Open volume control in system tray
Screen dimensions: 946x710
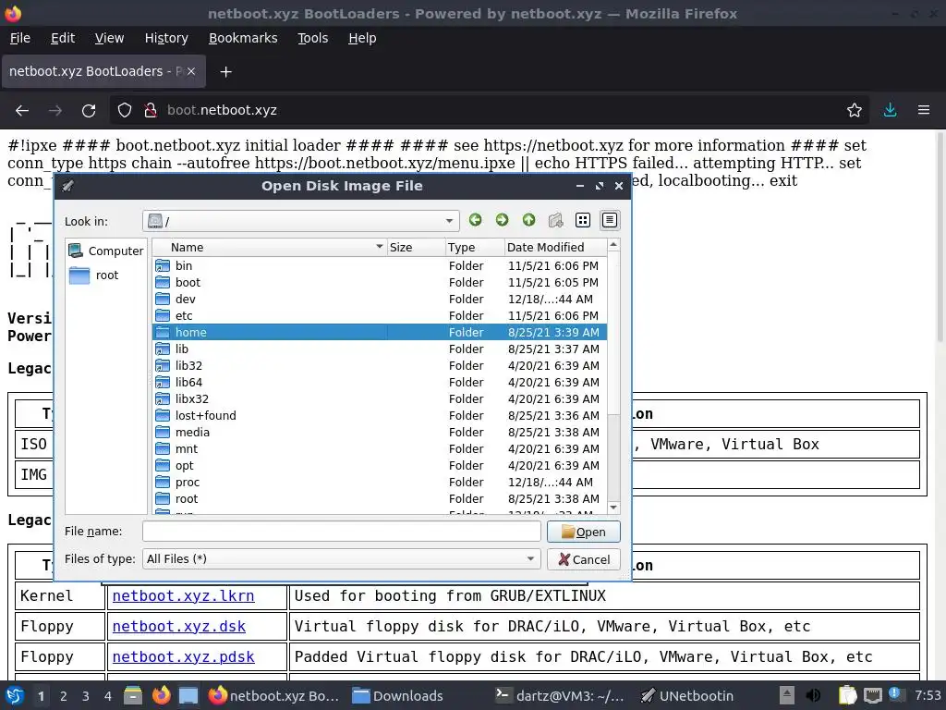tap(813, 696)
